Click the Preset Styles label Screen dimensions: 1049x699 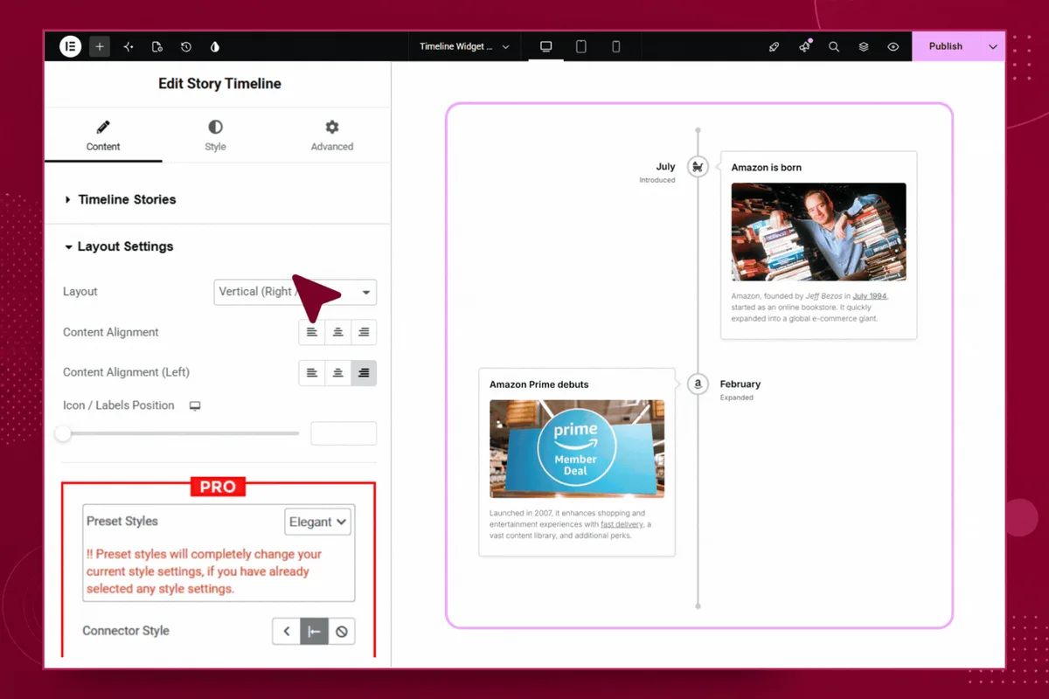pos(122,521)
